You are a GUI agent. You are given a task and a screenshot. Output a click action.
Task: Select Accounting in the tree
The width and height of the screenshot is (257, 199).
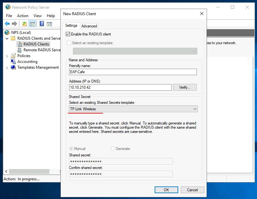pos(27,62)
